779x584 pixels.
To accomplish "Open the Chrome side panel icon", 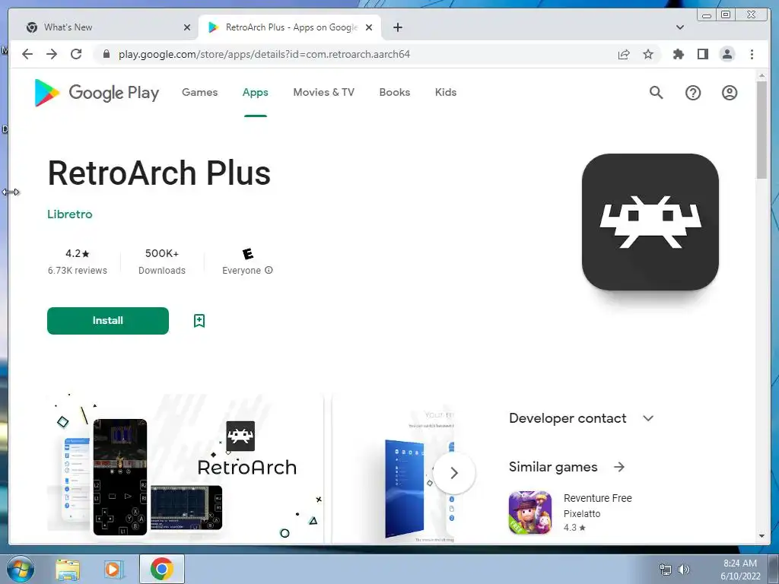I will click(702, 54).
